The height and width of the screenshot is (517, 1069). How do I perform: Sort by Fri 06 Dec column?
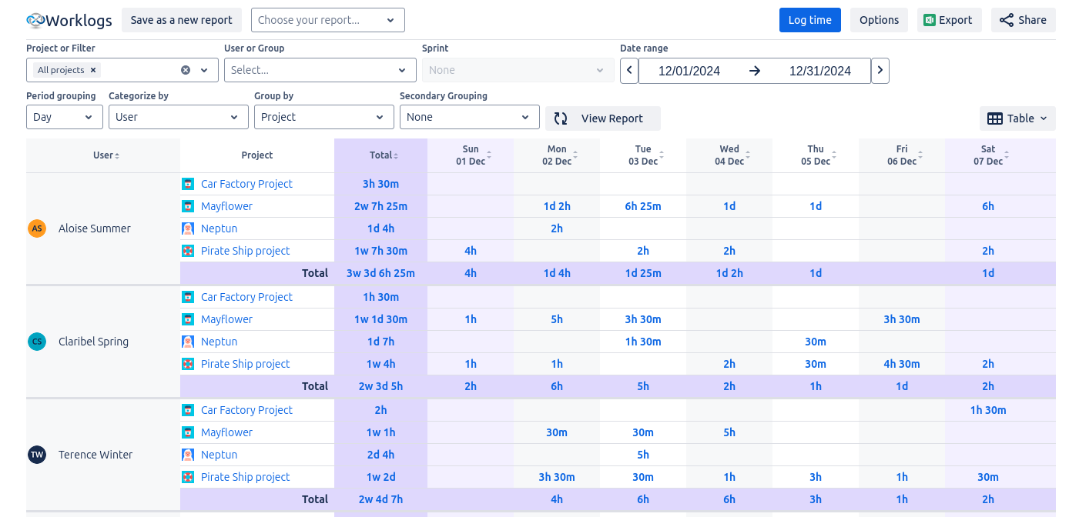[920, 155]
